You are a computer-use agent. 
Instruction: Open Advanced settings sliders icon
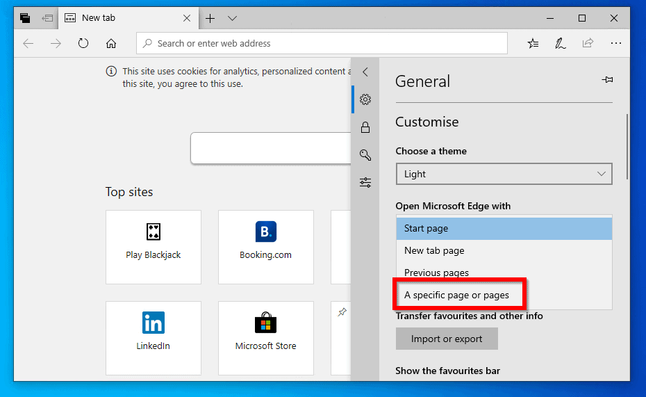[x=365, y=182]
